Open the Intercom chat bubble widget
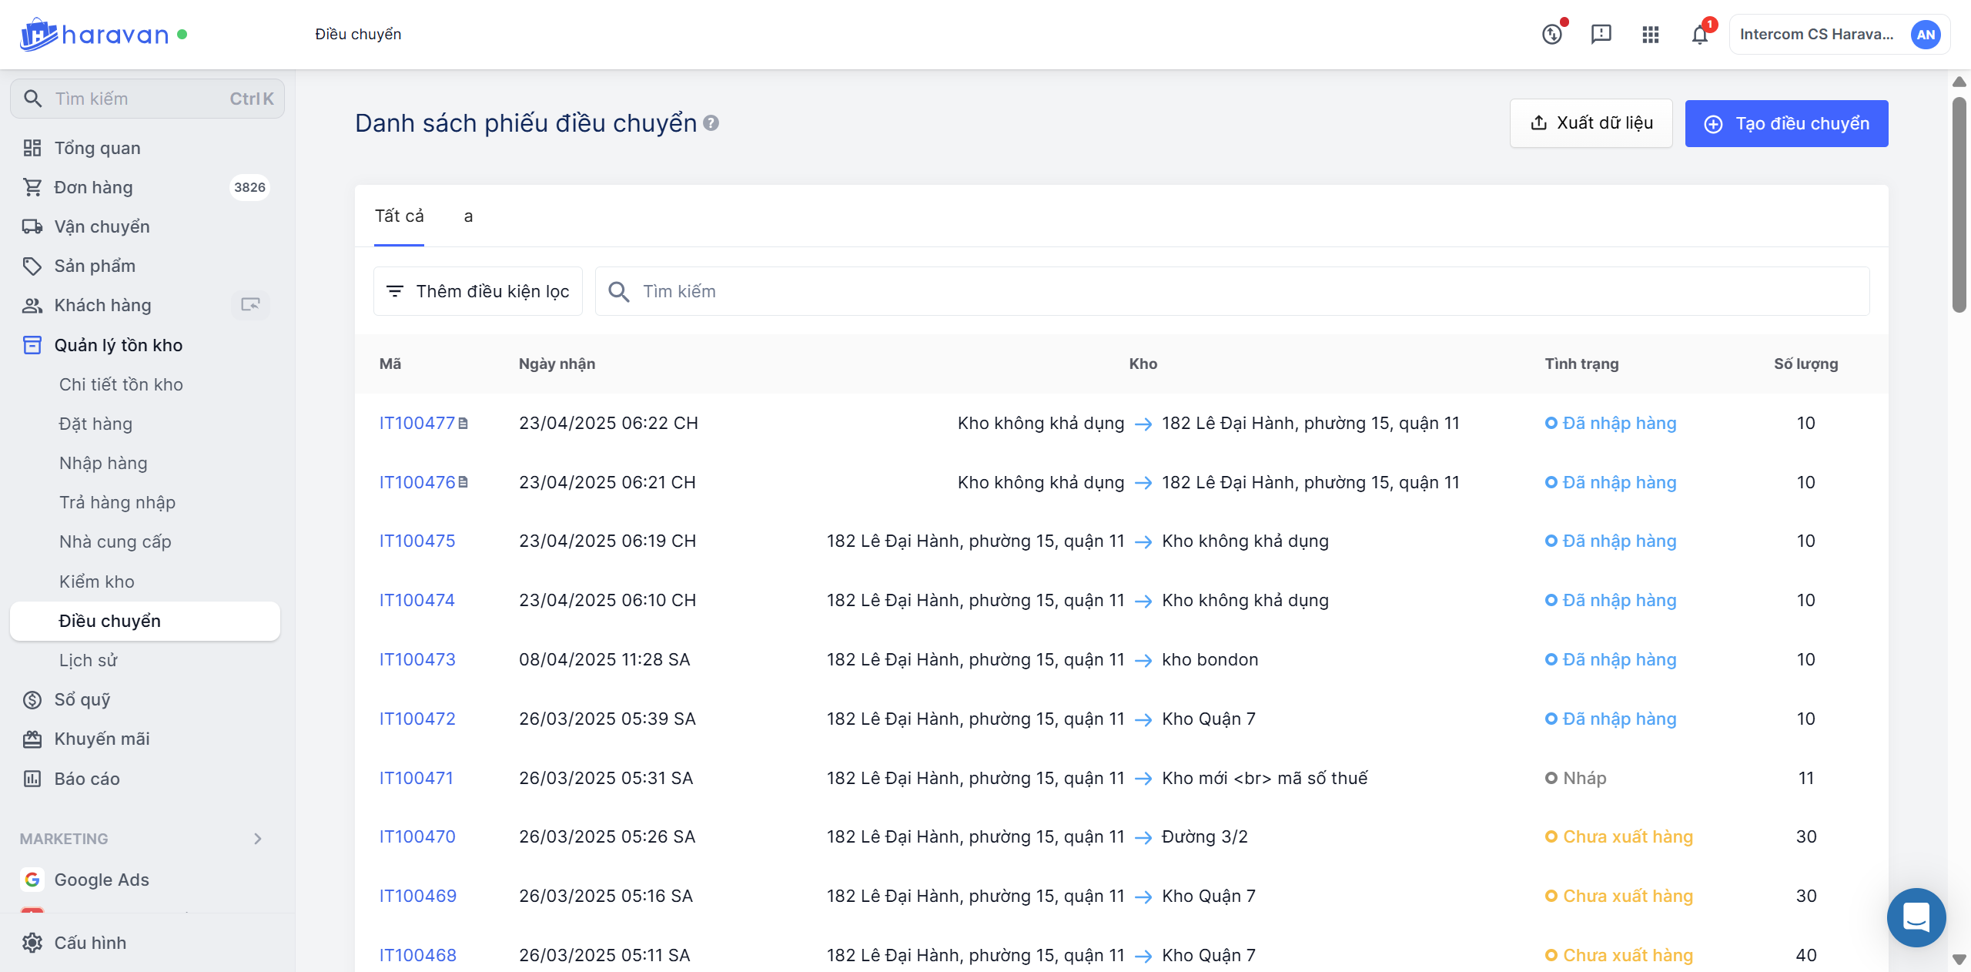Viewport: 1971px width, 972px height. click(x=1916, y=917)
